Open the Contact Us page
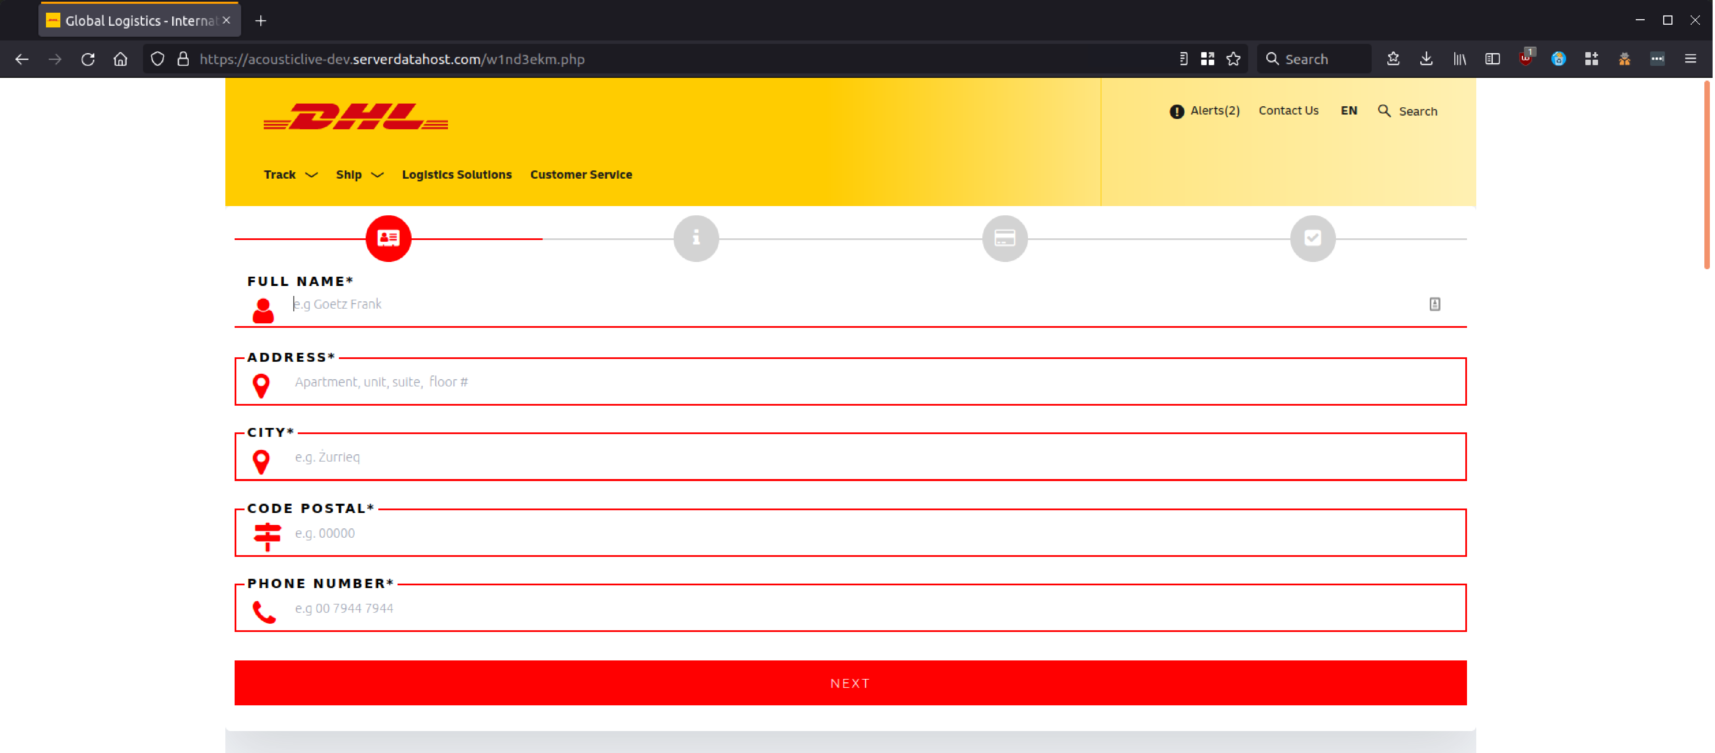1715x753 pixels. point(1288,110)
